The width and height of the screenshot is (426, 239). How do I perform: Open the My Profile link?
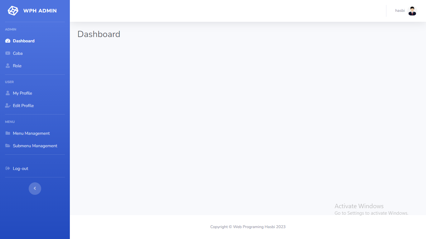click(22, 93)
